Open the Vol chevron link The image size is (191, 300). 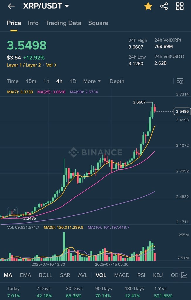pyautogui.click(x=51, y=65)
